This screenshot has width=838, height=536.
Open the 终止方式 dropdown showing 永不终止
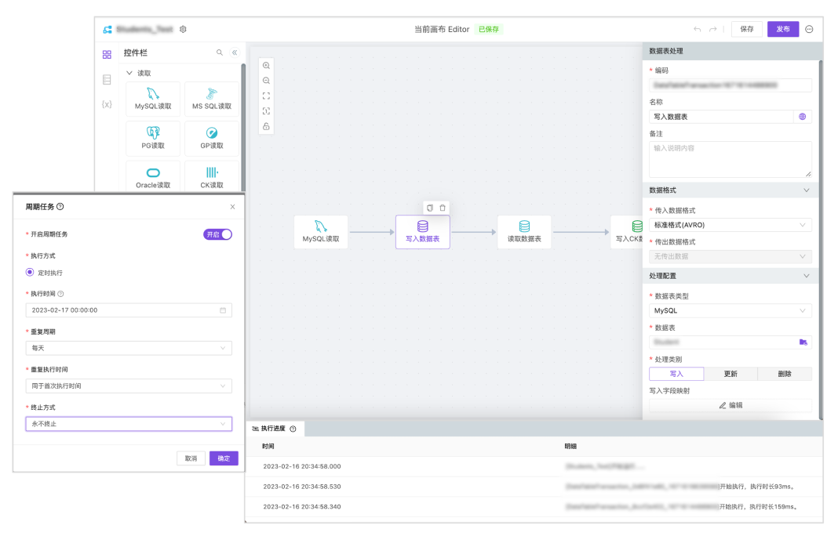tap(128, 424)
